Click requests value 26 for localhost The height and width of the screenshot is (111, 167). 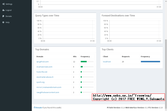(x=123, y=62)
